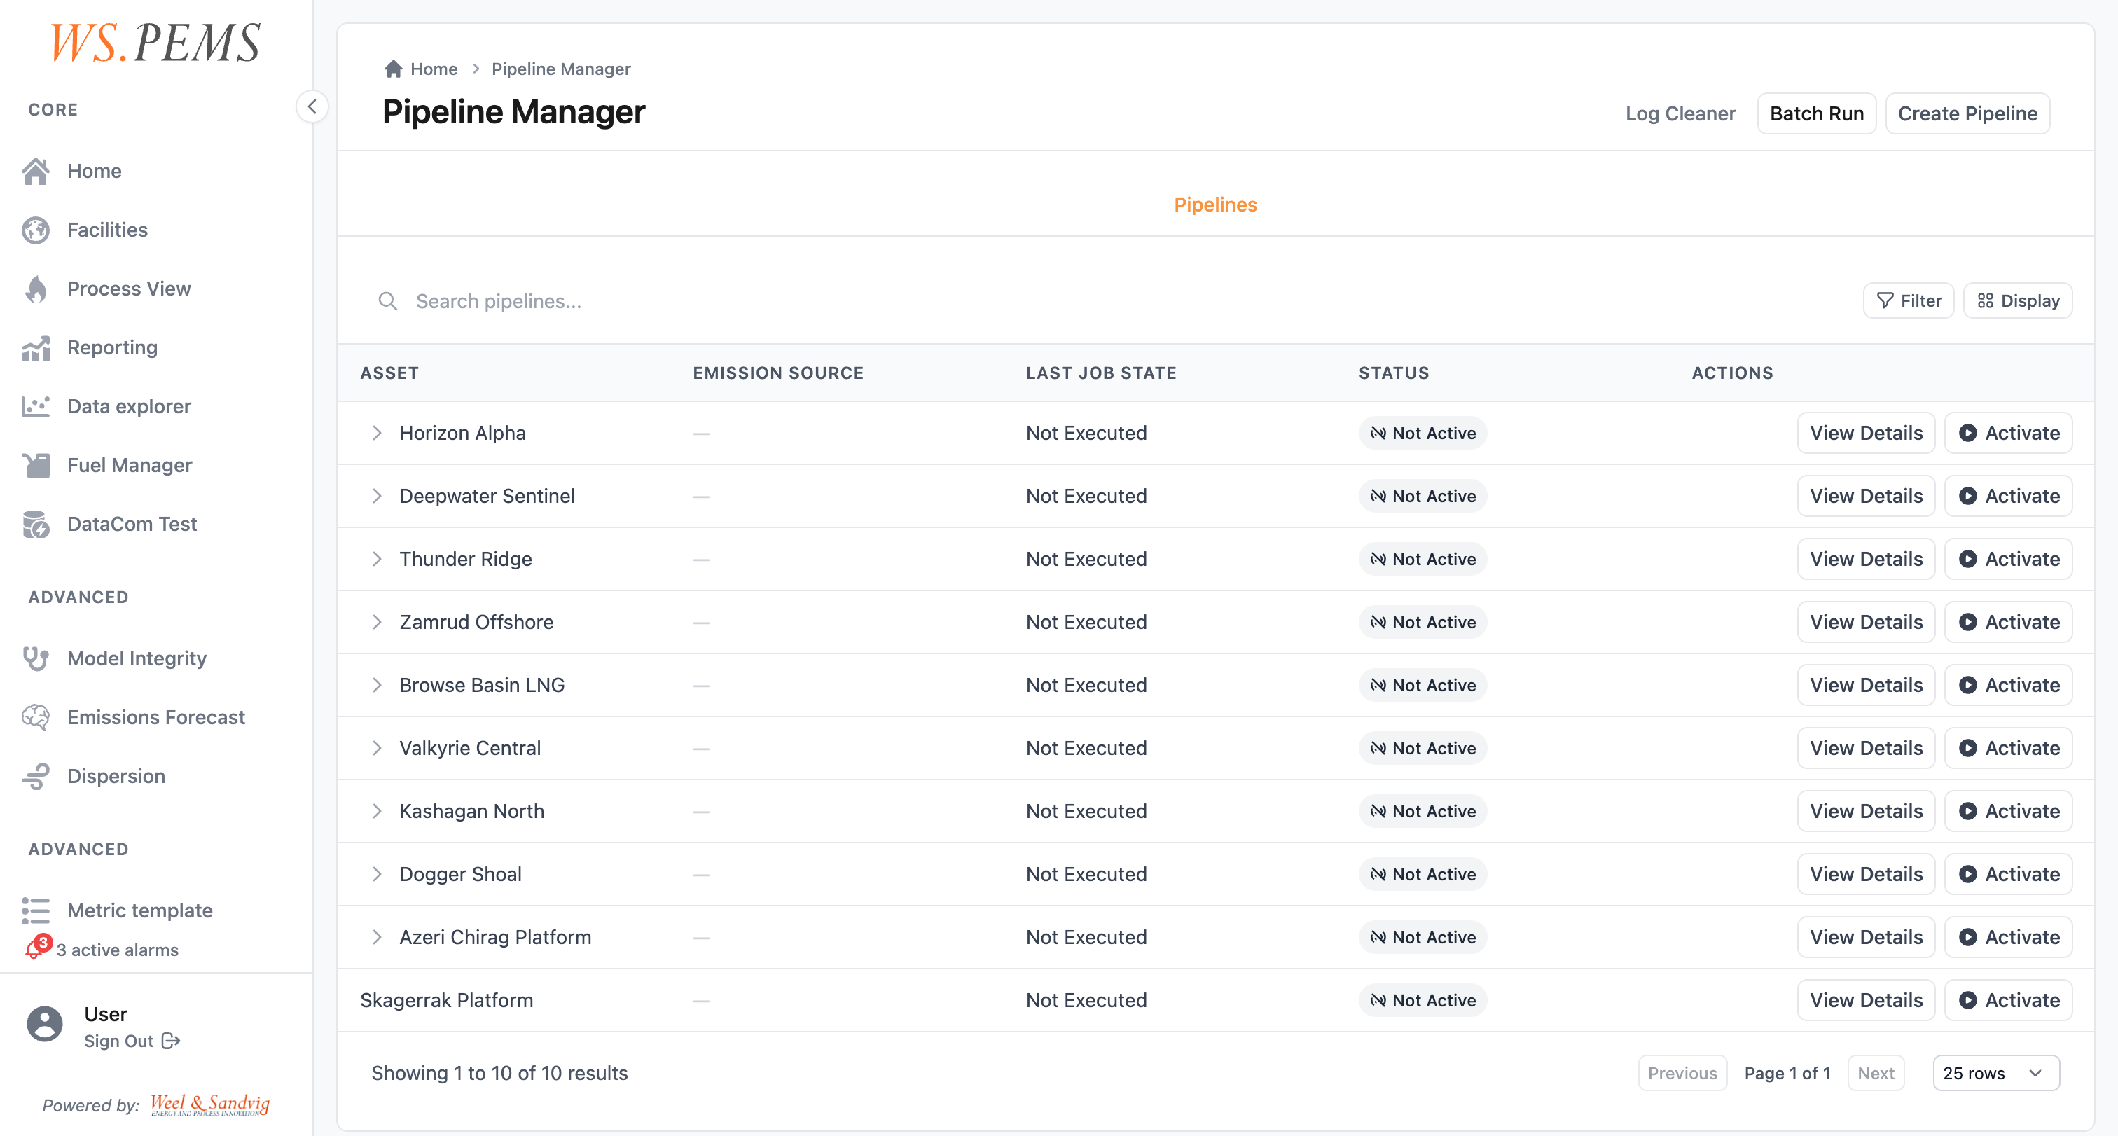Open the Display options
Viewport: 2118px width, 1136px height.
(2018, 301)
